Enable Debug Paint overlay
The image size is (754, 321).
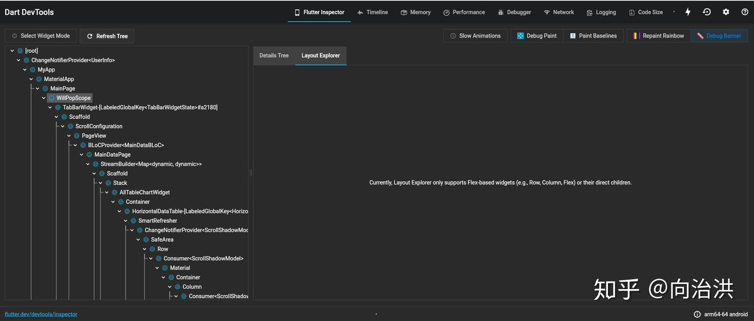pyautogui.click(x=537, y=36)
